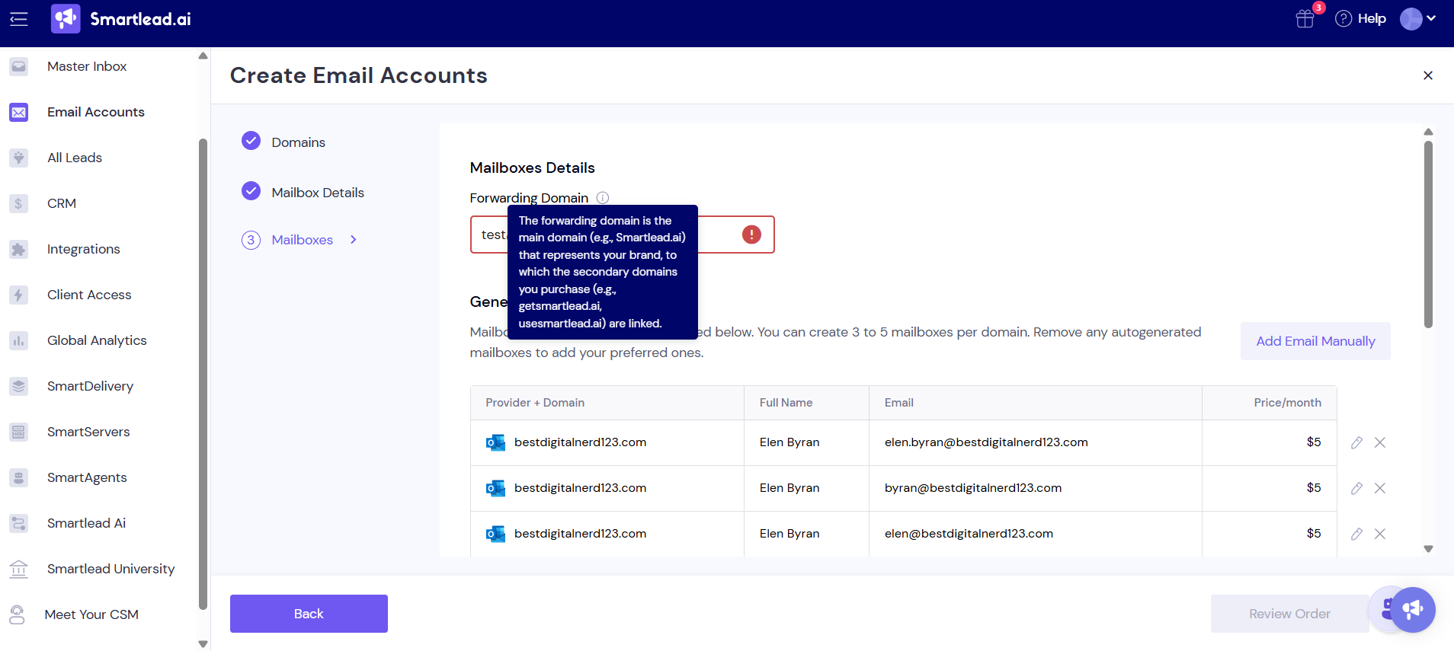Collapse the sidebar with hamburger icon

pyautogui.click(x=19, y=19)
